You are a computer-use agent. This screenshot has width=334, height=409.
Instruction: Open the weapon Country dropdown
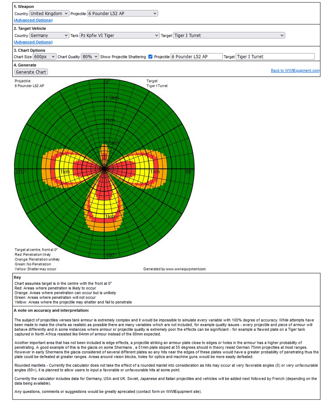click(x=49, y=14)
